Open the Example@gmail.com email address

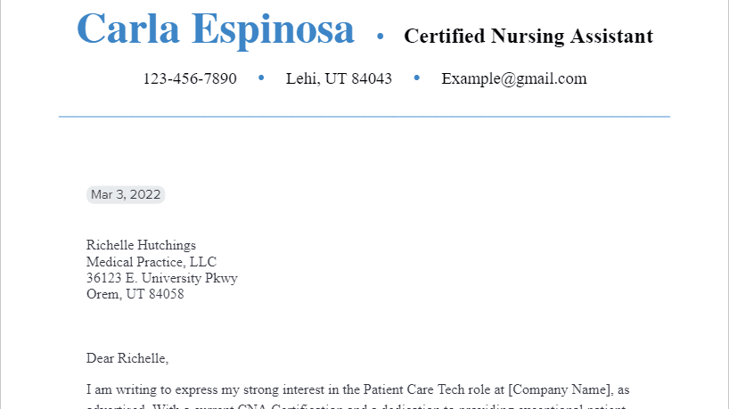(513, 78)
